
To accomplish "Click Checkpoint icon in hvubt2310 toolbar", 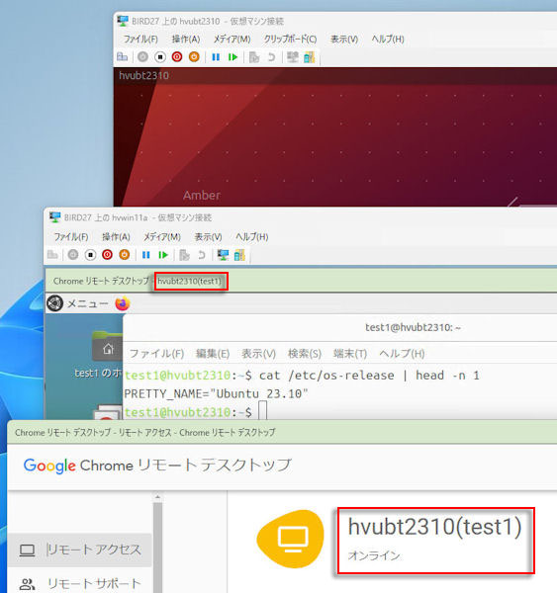I will [254, 57].
